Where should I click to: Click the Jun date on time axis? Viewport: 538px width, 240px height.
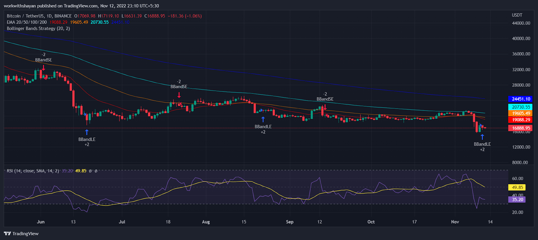pos(41,222)
